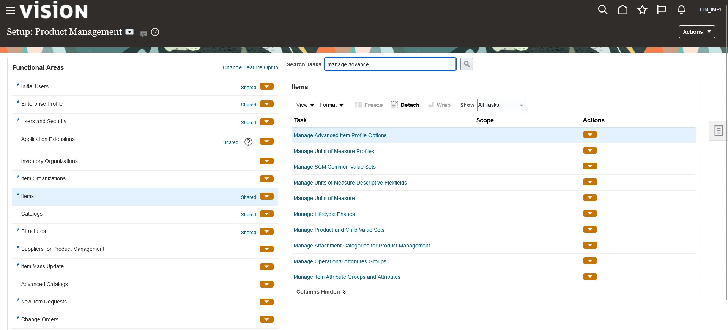Open the FIN_IMPL user menu

[x=711, y=10]
